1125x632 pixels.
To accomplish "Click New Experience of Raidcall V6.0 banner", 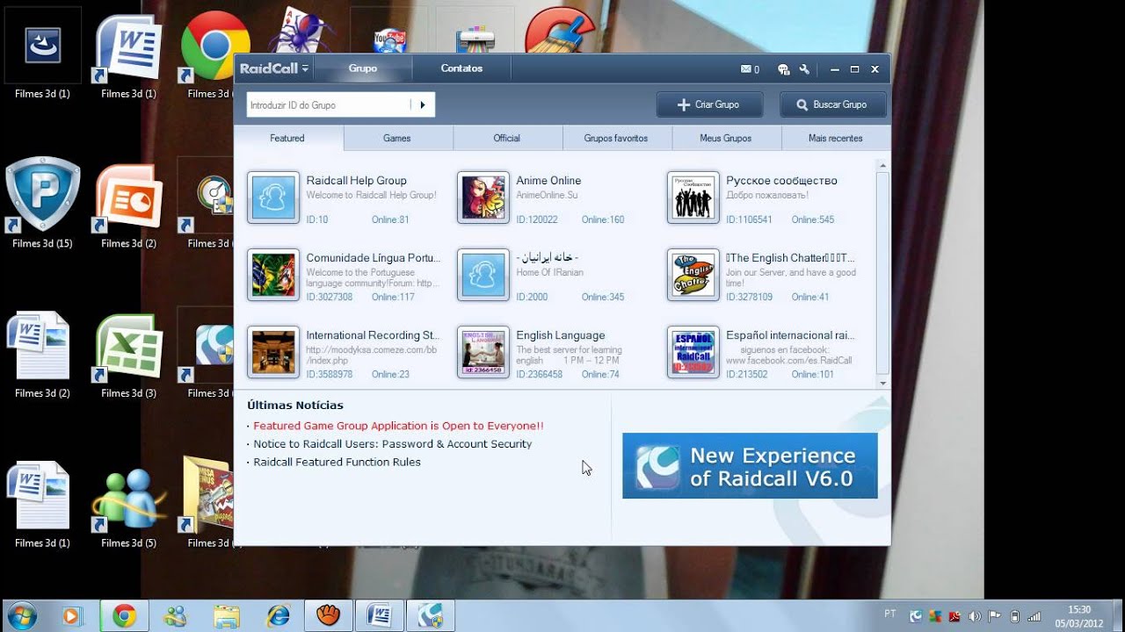I will [750, 466].
